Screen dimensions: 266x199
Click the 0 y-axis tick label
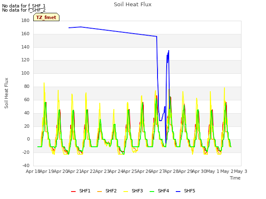click(28, 139)
